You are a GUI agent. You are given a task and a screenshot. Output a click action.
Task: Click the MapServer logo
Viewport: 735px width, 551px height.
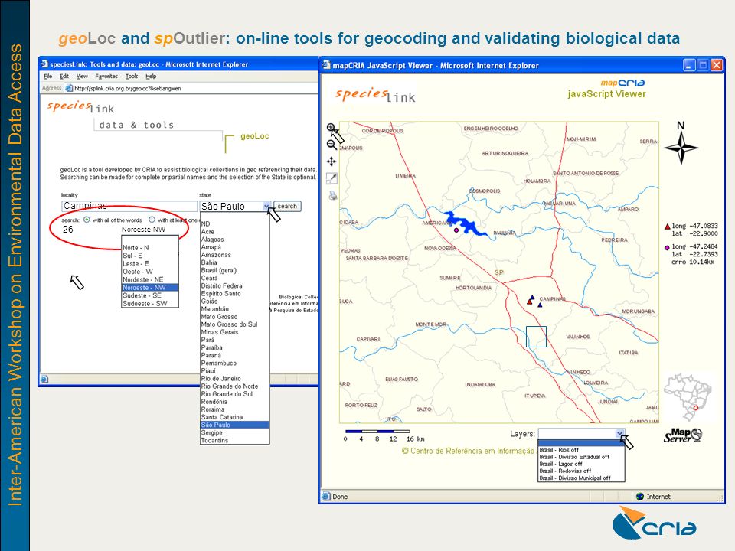683,435
